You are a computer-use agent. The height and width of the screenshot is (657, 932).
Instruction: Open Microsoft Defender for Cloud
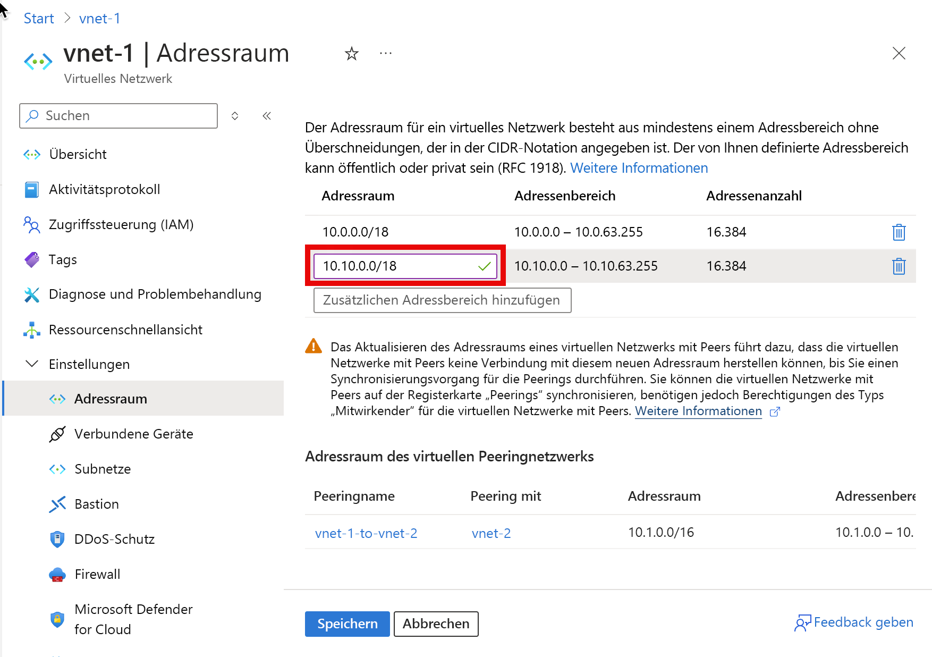[133, 619]
